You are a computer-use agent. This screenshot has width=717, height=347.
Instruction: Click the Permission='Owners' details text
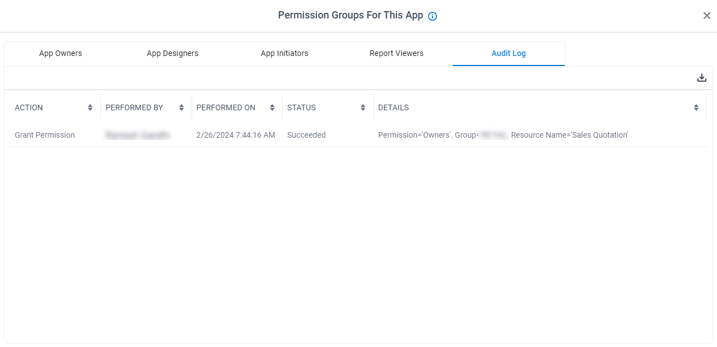point(503,135)
